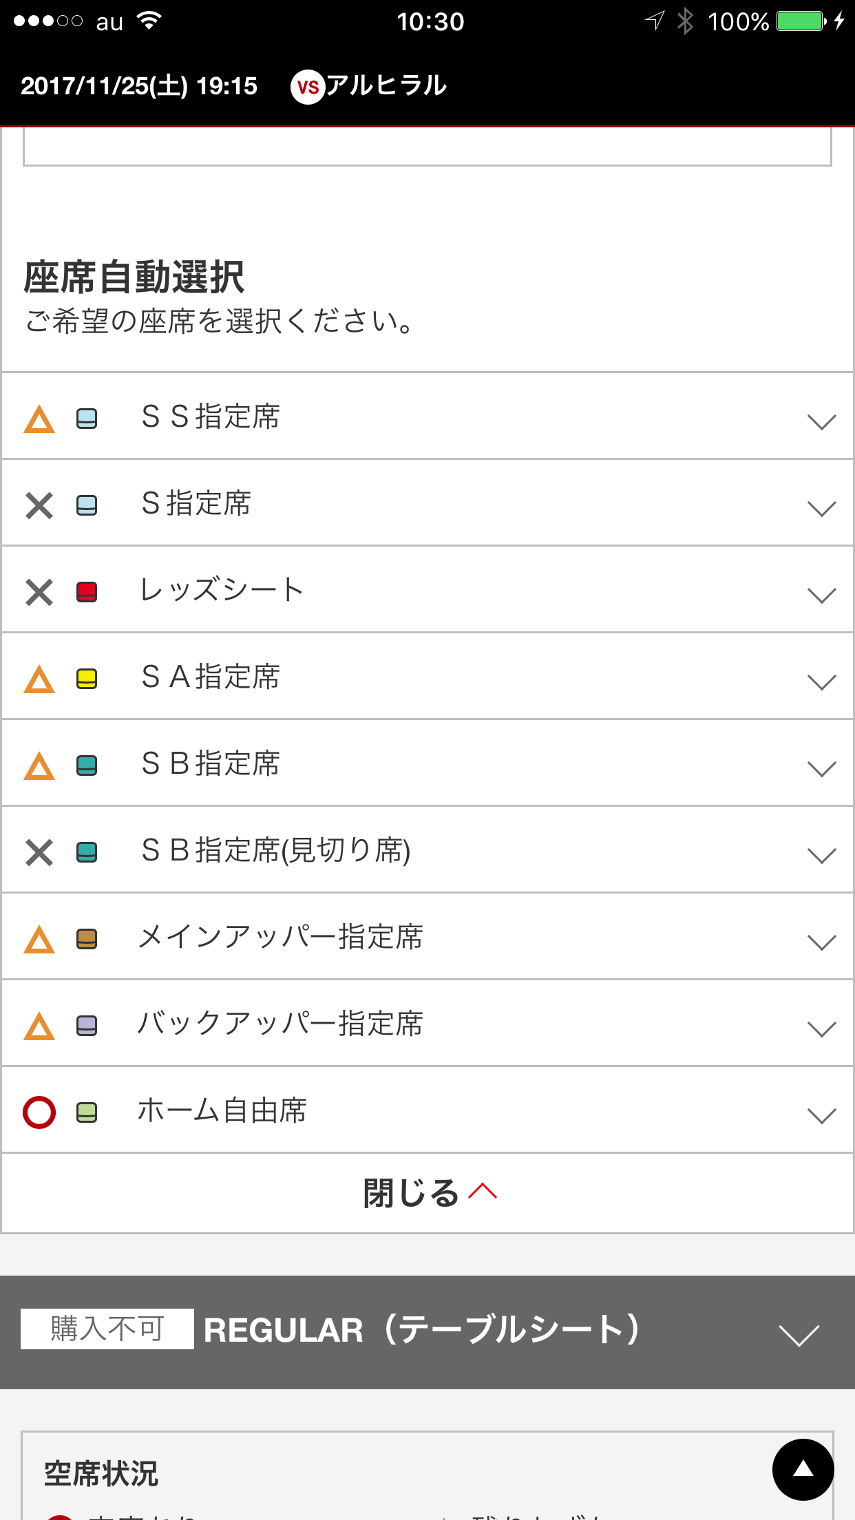Screen dimensions: 855x1520
Task: Expand the ＳＢ指定席 row chevron
Action: (x=821, y=768)
